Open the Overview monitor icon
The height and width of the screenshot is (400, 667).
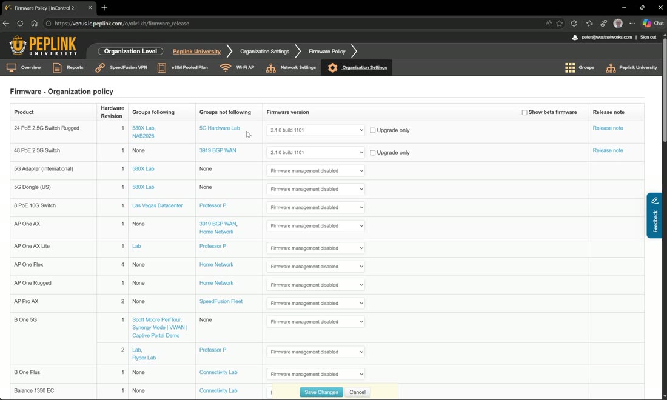tap(12, 68)
